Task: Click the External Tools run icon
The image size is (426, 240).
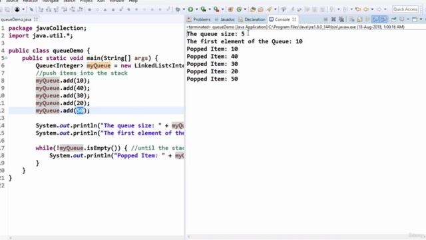Action: [x=216, y=9]
